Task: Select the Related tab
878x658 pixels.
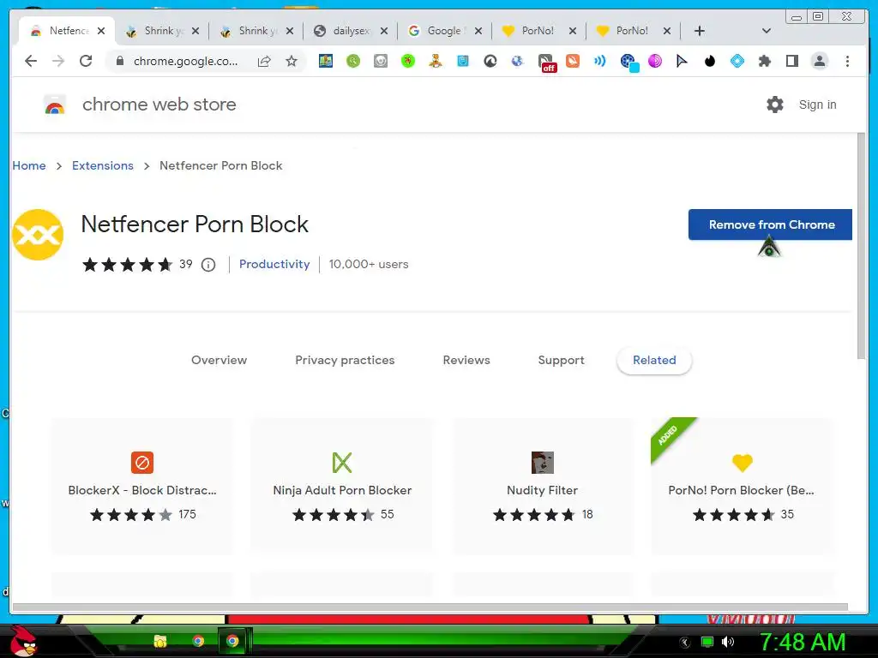Action: pyautogui.click(x=654, y=361)
